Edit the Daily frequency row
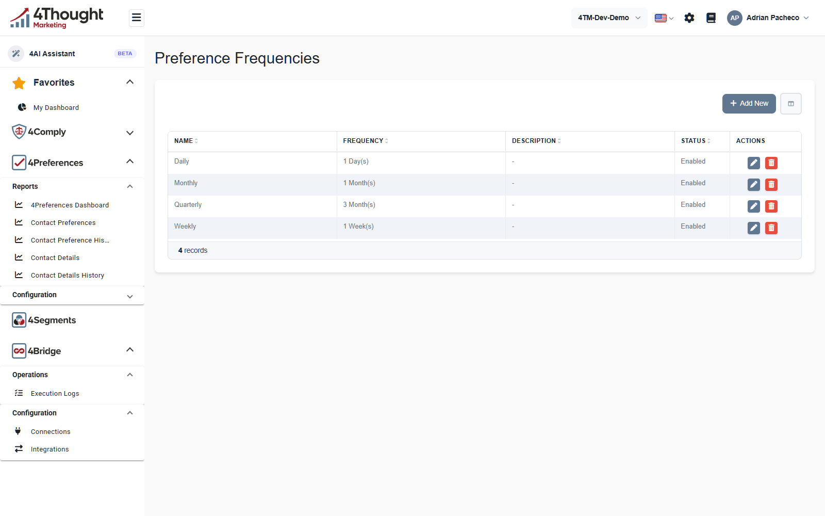The image size is (825, 516). click(x=754, y=163)
